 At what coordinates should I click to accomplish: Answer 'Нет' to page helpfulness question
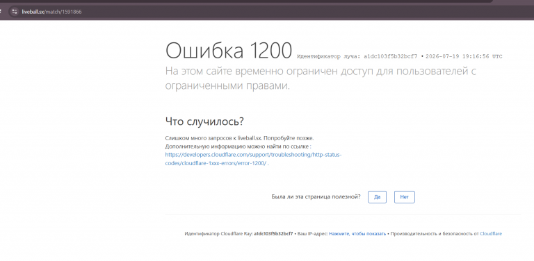pos(405,197)
